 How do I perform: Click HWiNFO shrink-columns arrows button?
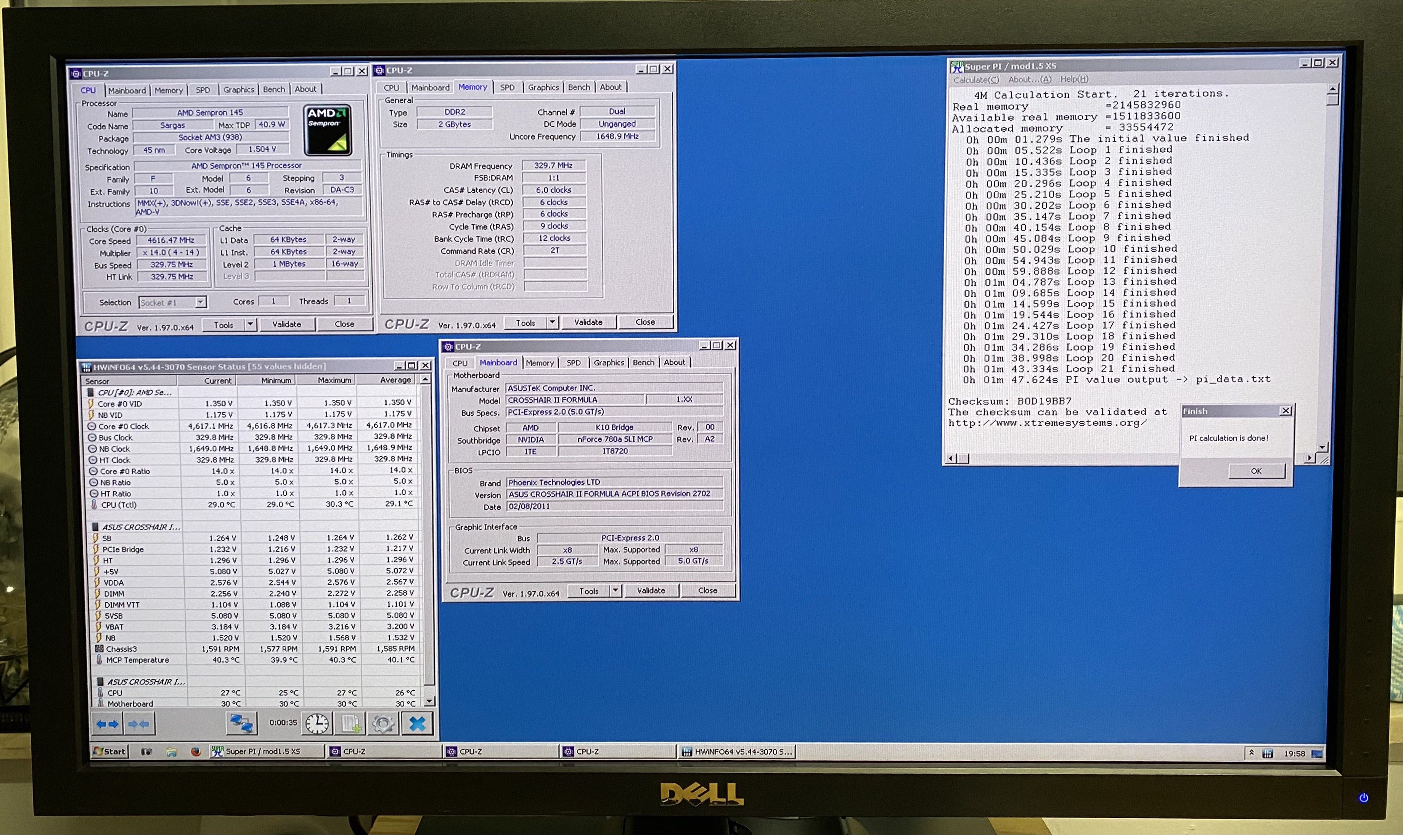138,724
